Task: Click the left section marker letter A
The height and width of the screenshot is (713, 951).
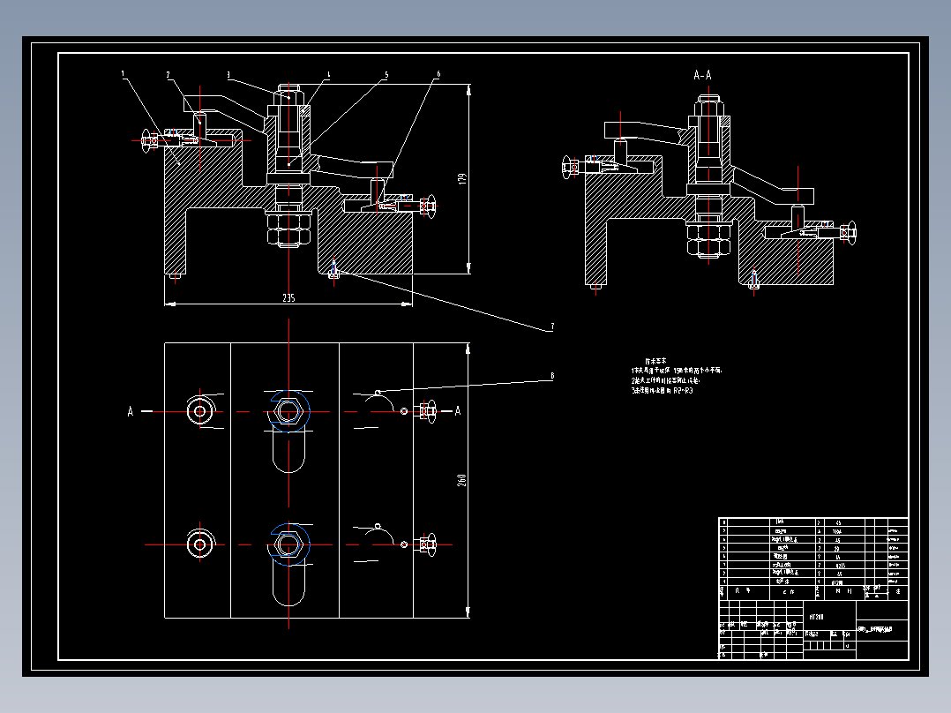Action: (130, 411)
